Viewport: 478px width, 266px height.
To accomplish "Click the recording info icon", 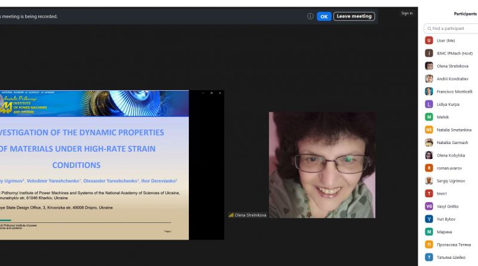I will (x=310, y=16).
